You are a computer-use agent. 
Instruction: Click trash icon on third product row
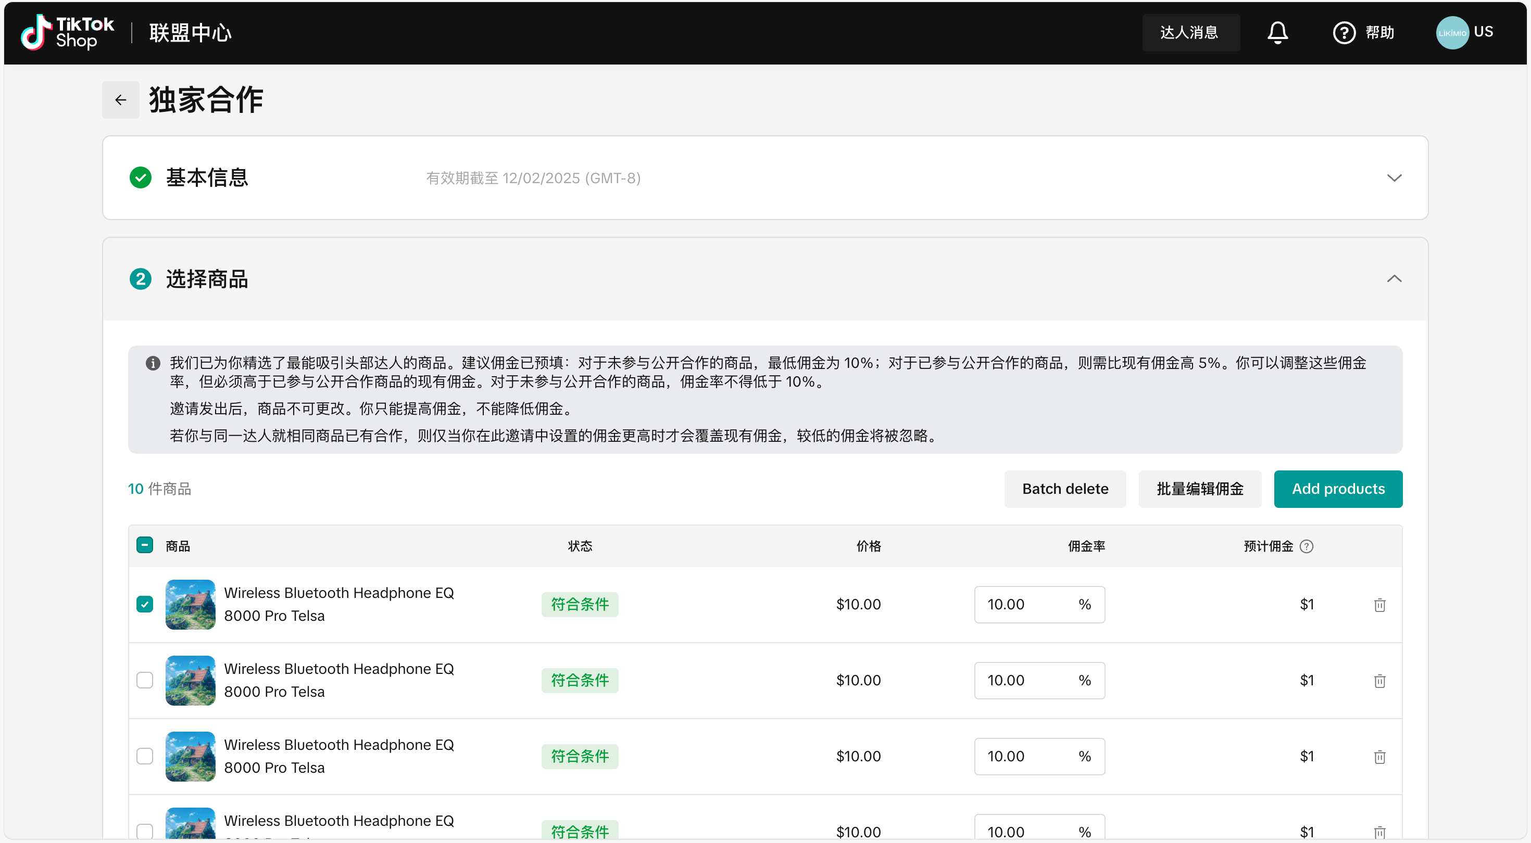[1379, 757]
